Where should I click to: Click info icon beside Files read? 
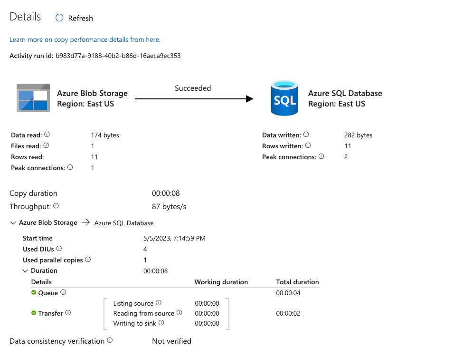(x=46, y=146)
